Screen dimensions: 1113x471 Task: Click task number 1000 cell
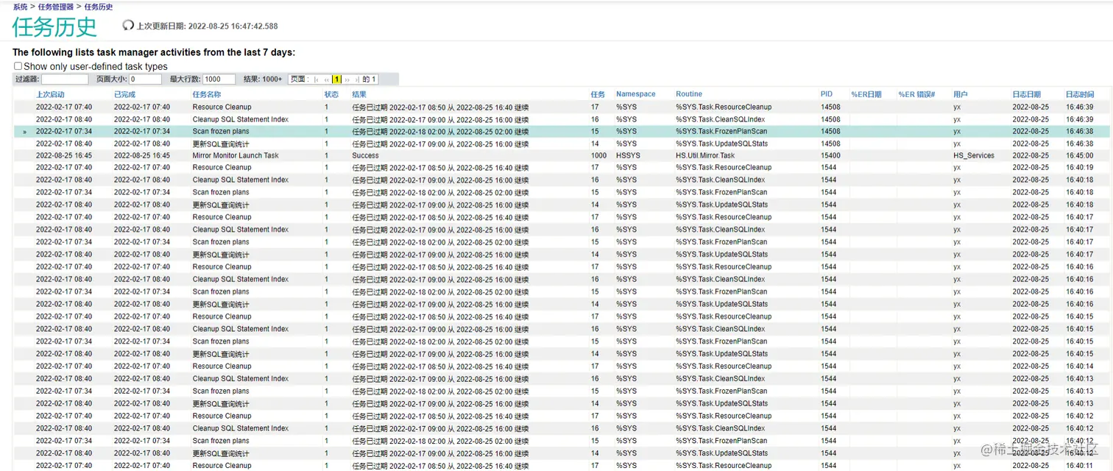pyautogui.click(x=598, y=155)
